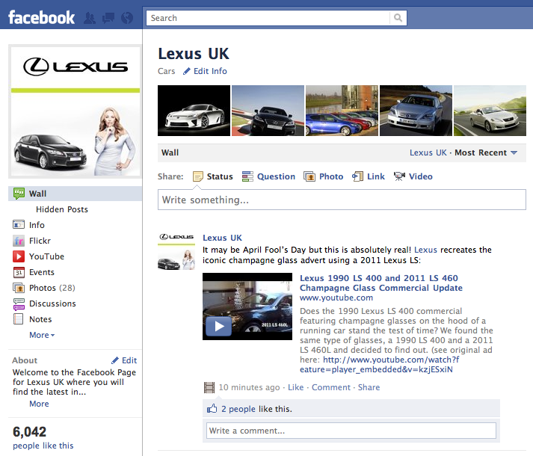Click the Events calendar icon
Image resolution: width=533 pixels, height=456 pixels.
pos(19,272)
